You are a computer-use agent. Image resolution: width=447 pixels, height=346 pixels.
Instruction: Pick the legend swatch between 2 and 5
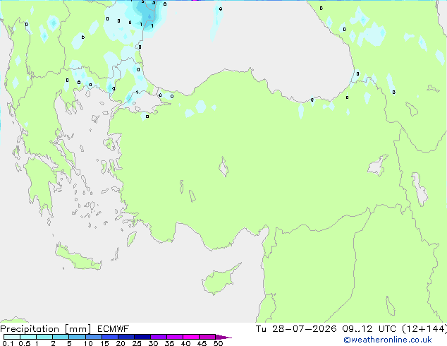(61, 337)
